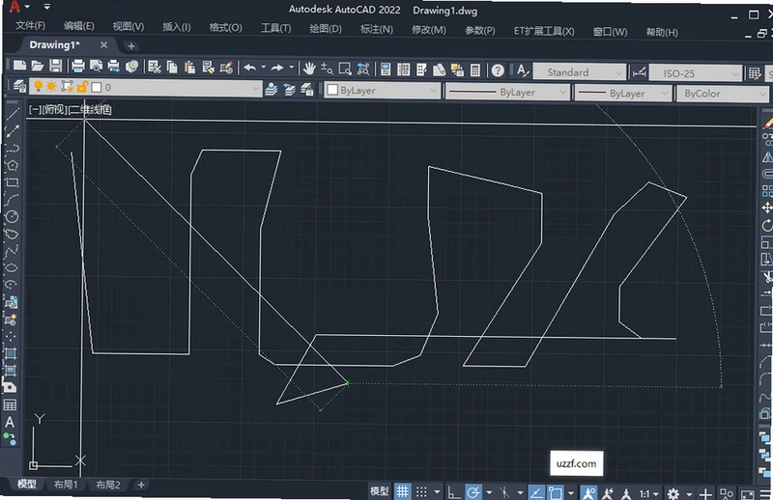
Task: Expand the undo history dropdown arrow
Action: pos(263,67)
